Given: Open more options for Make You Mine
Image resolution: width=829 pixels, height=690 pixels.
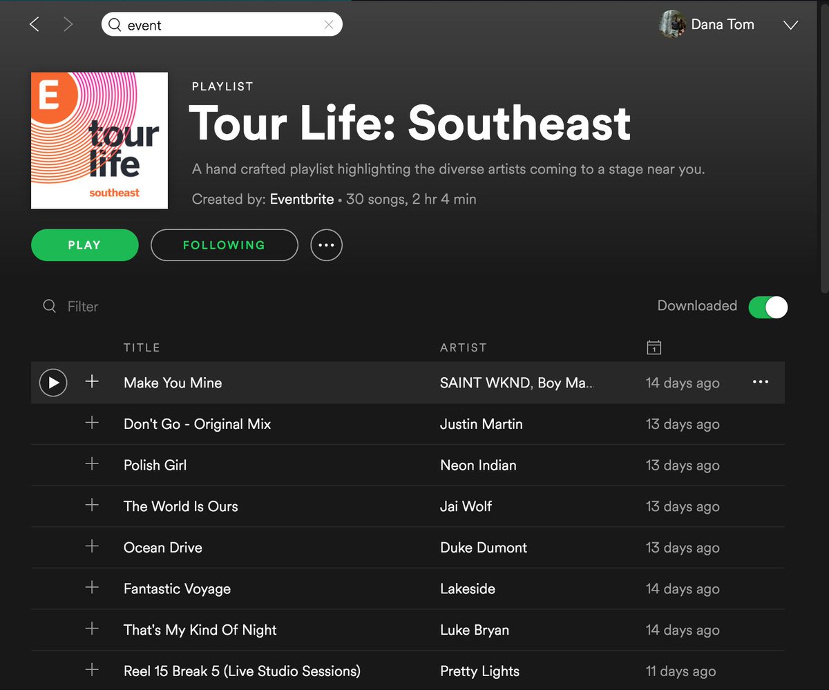Looking at the screenshot, I should 761,382.
